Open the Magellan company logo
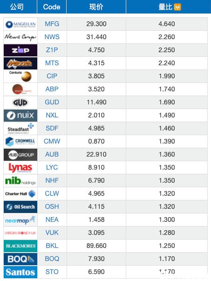211x281 pixels. [x=20, y=24]
